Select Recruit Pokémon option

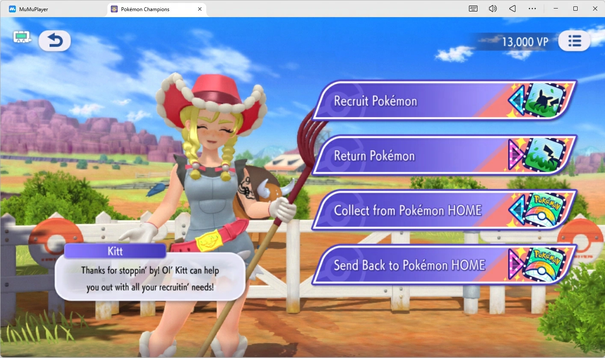click(x=444, y=101)
